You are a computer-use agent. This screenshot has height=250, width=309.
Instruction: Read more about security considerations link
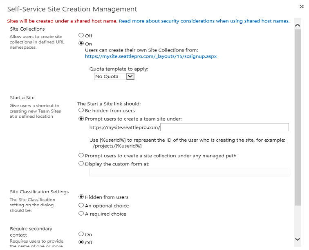tap(204, 21)
